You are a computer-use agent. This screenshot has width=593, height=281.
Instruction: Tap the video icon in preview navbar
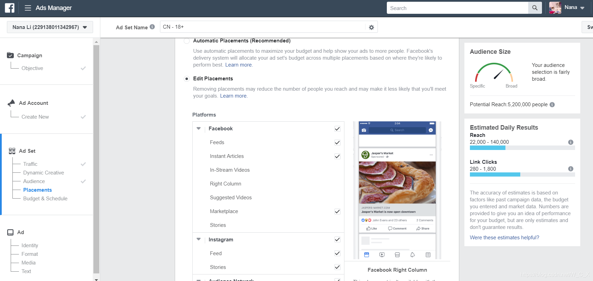pyautogui.click(x=382, y=255)
